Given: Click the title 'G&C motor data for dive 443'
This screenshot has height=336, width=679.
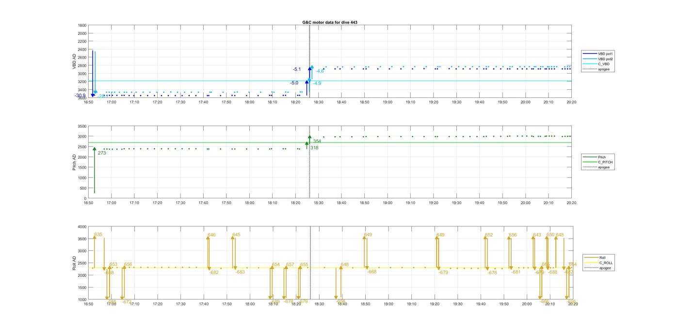Looking at the screenshot, I should click(330, 22).
